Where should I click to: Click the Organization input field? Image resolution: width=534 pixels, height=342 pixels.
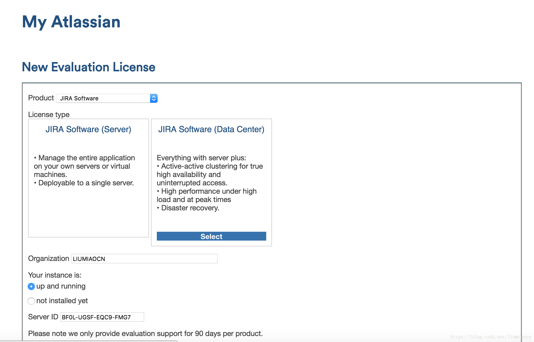pos(145,259)
